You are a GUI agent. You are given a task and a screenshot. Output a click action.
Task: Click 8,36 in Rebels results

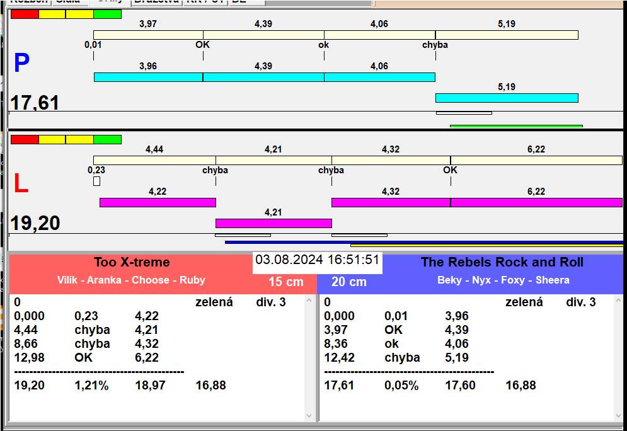336,344
